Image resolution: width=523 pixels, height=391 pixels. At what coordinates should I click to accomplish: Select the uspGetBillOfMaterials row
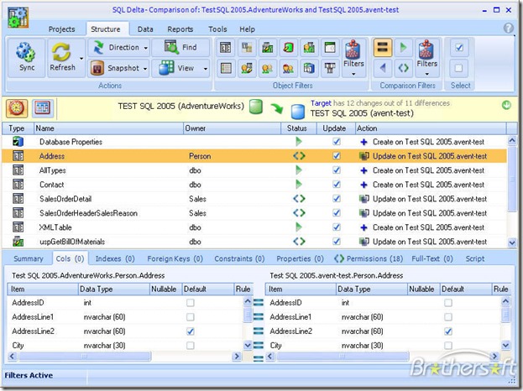[x=254, y=242]
